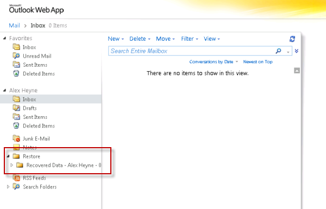Image resolution: width=326 pixels, height=209 pixels.
Task: Expand the Recovered Data - Alex Heyne folder
Action: pyautogui.click(x=12, y=165)
